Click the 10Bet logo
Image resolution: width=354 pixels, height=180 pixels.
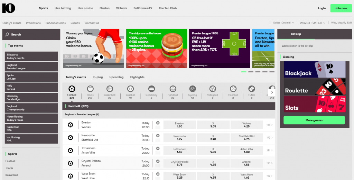coord(9,8)
